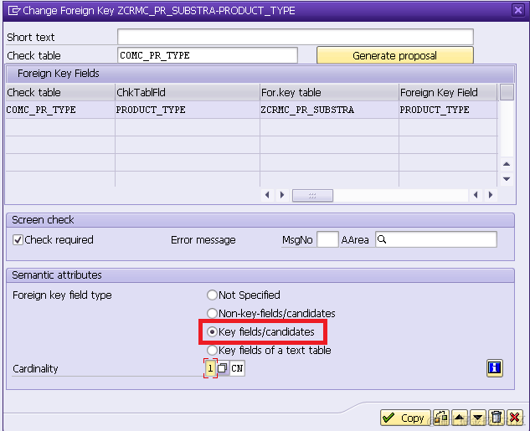Click the horizontal scrollbar thumb of the table

(x=312, y=195)
